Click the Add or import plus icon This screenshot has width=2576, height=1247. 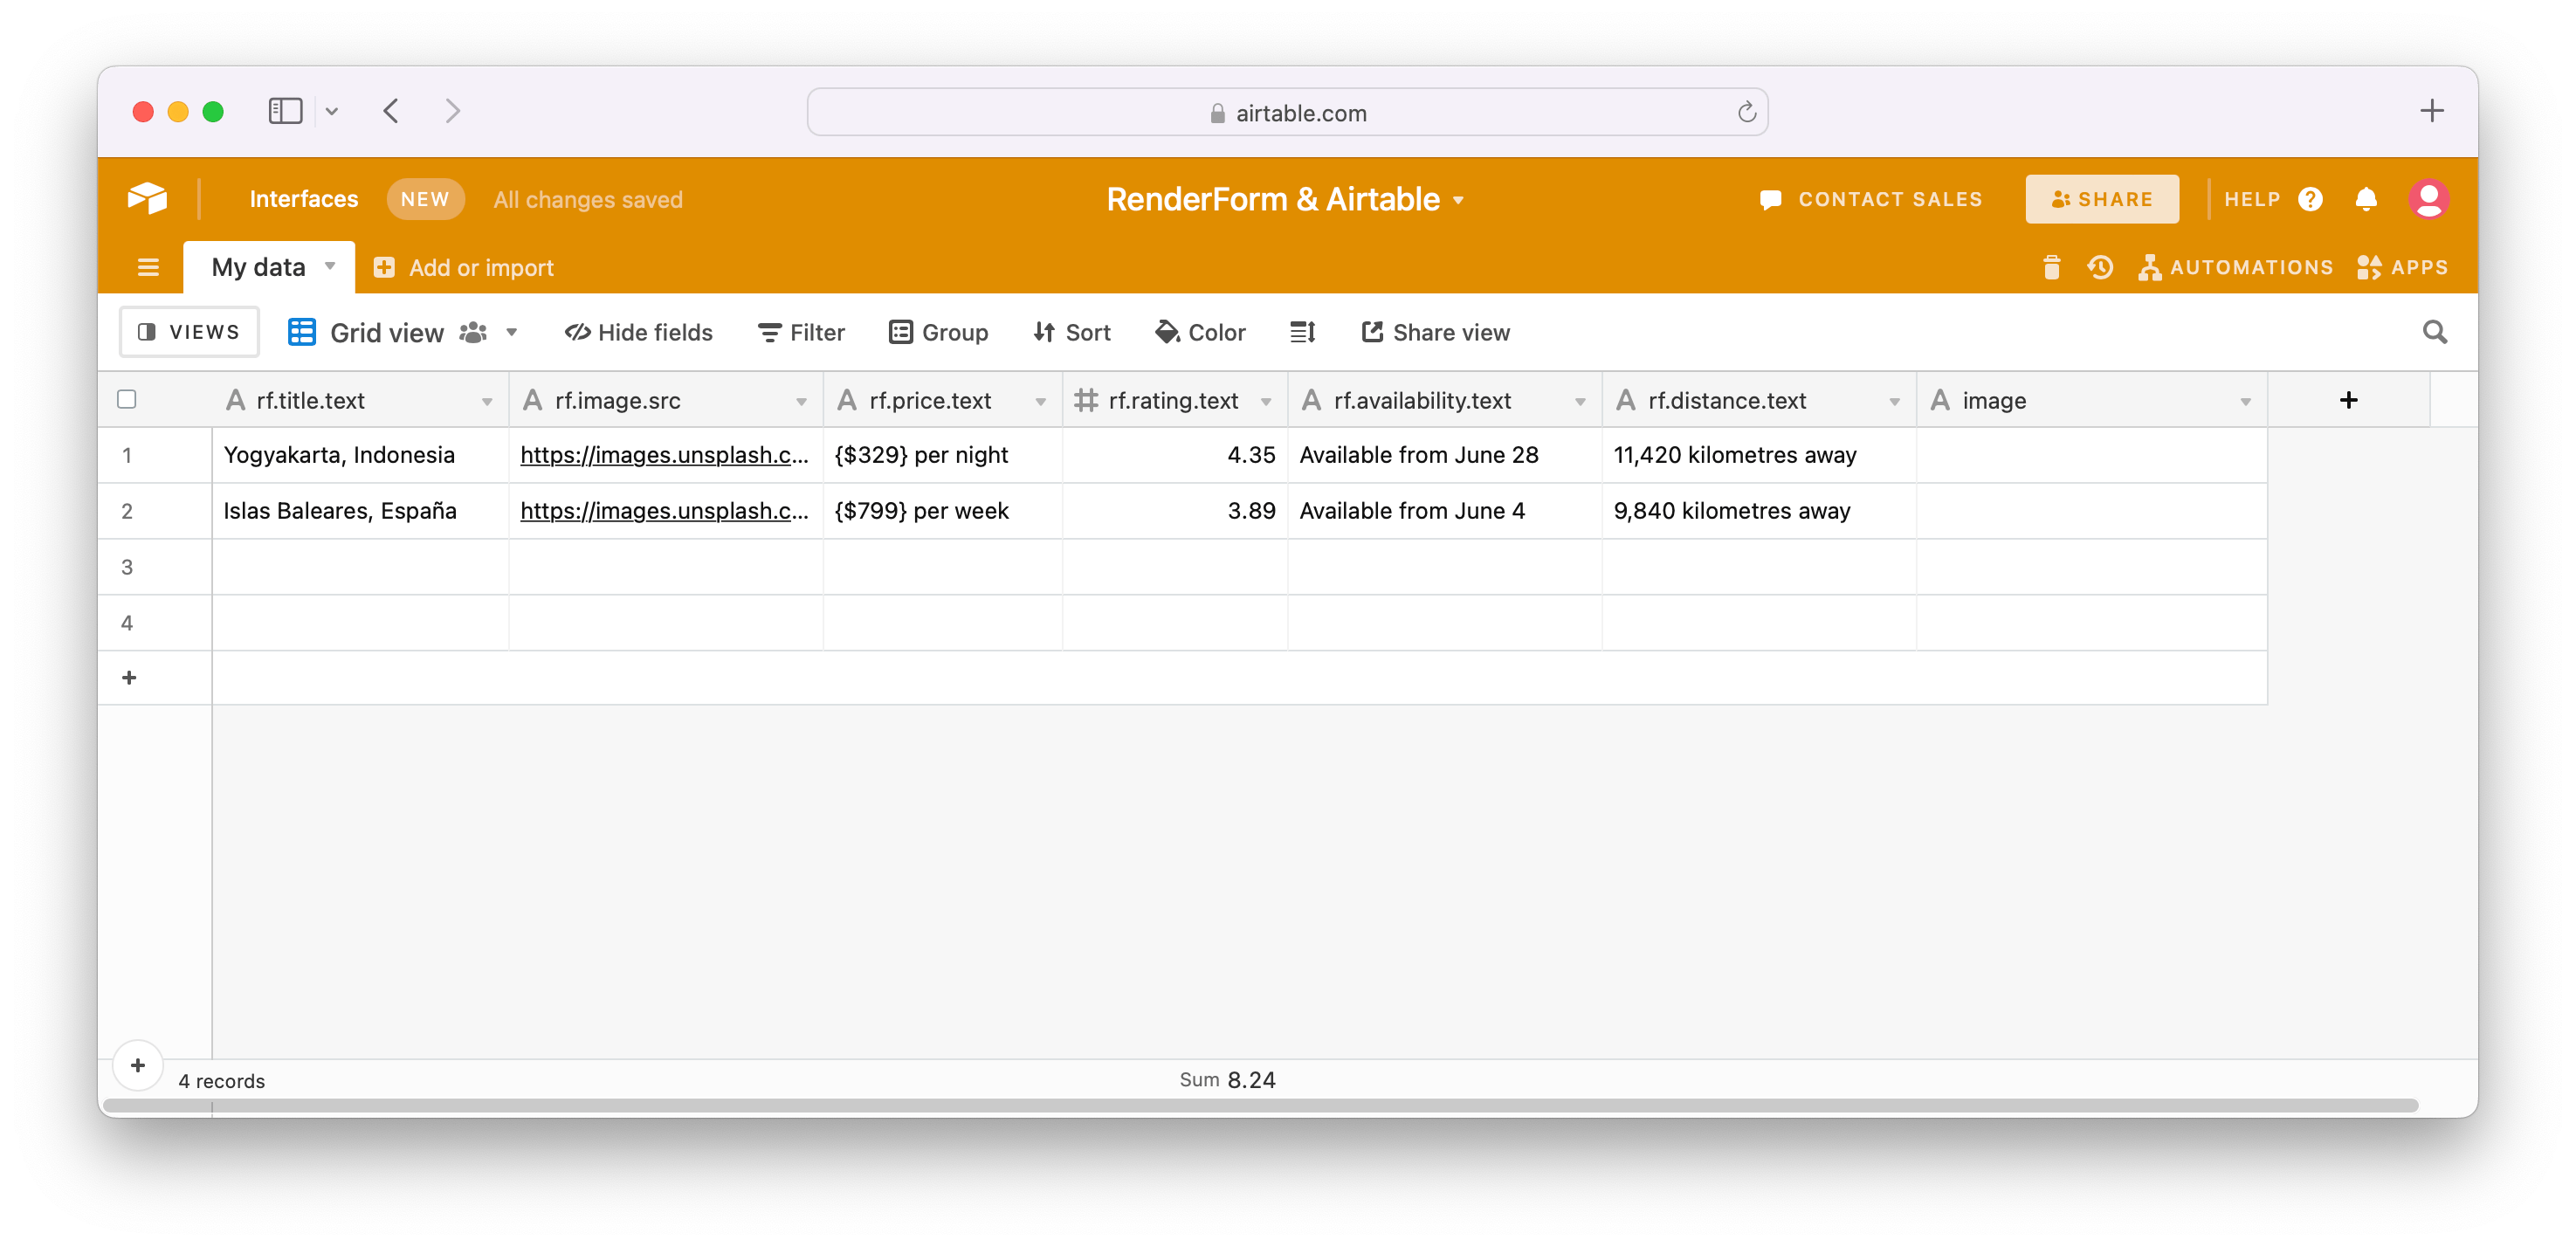pos(383,267)
